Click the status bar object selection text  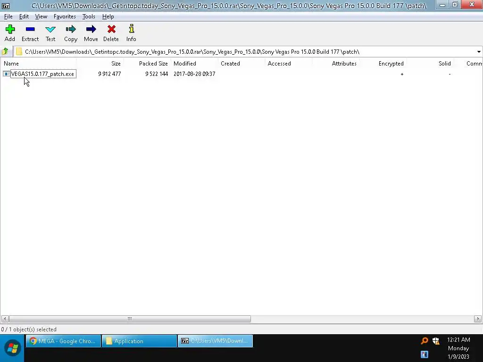tap(29, 329)
